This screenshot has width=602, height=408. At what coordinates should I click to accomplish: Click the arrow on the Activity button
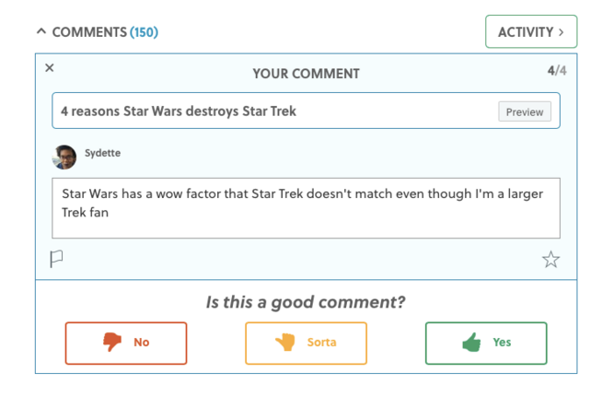click(561, 32)
